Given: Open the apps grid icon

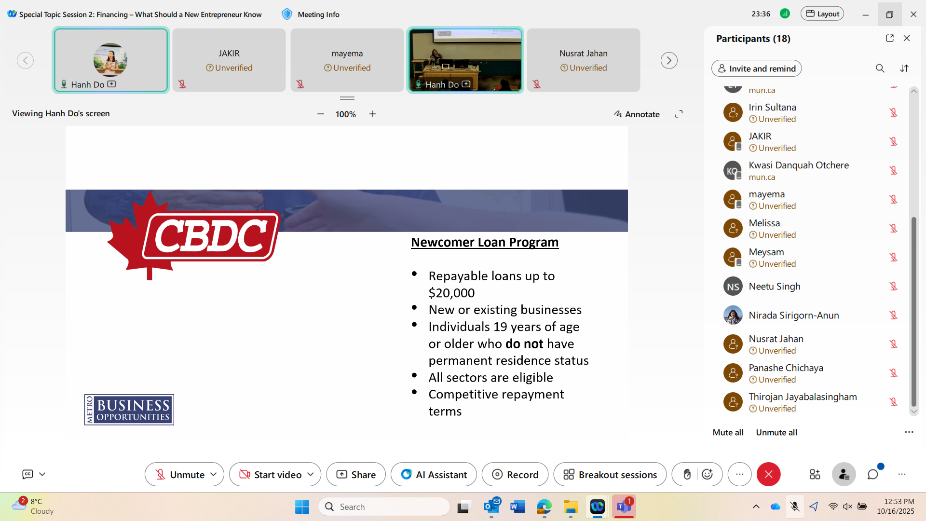Looking at the screenshot, I should 815,475.
